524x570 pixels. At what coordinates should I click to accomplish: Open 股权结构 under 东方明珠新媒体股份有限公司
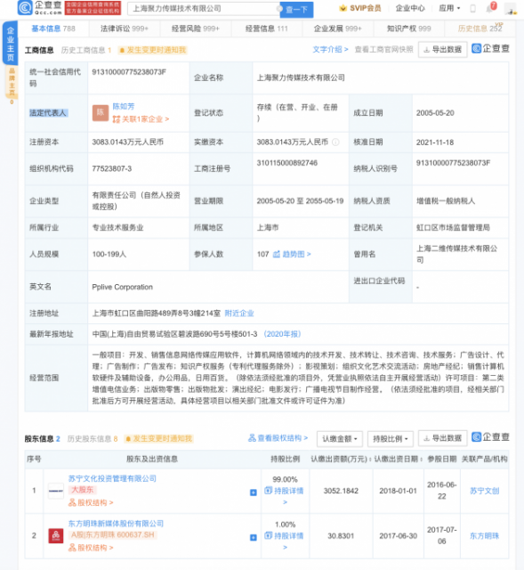(91, 548)
